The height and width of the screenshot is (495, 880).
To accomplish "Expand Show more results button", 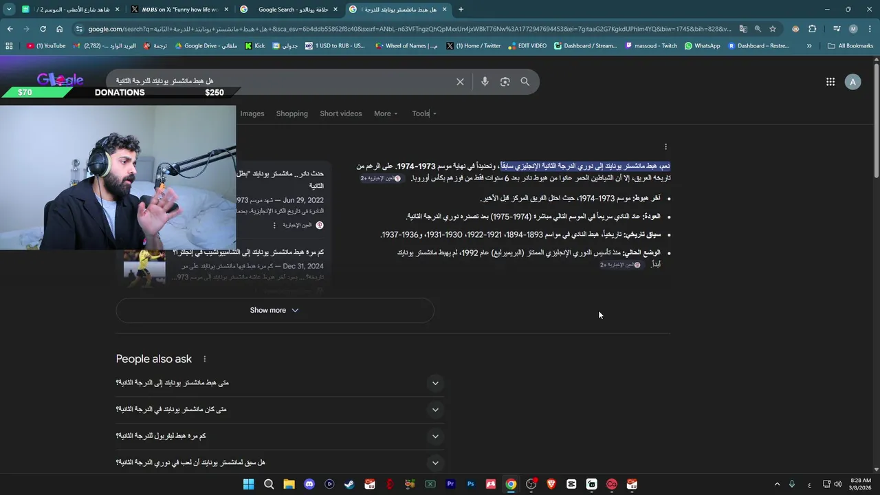I will tap(274, 310).
